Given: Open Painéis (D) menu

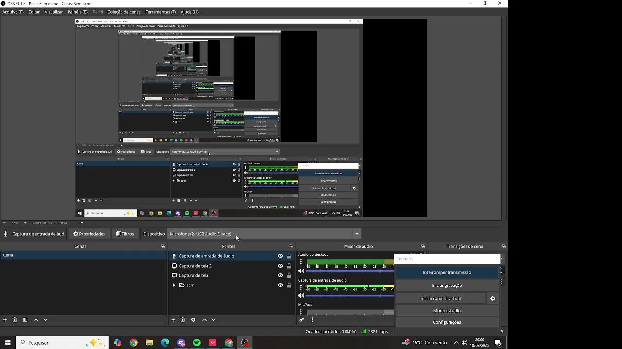Looking at the screenshot, I should (x=78, y=12).
